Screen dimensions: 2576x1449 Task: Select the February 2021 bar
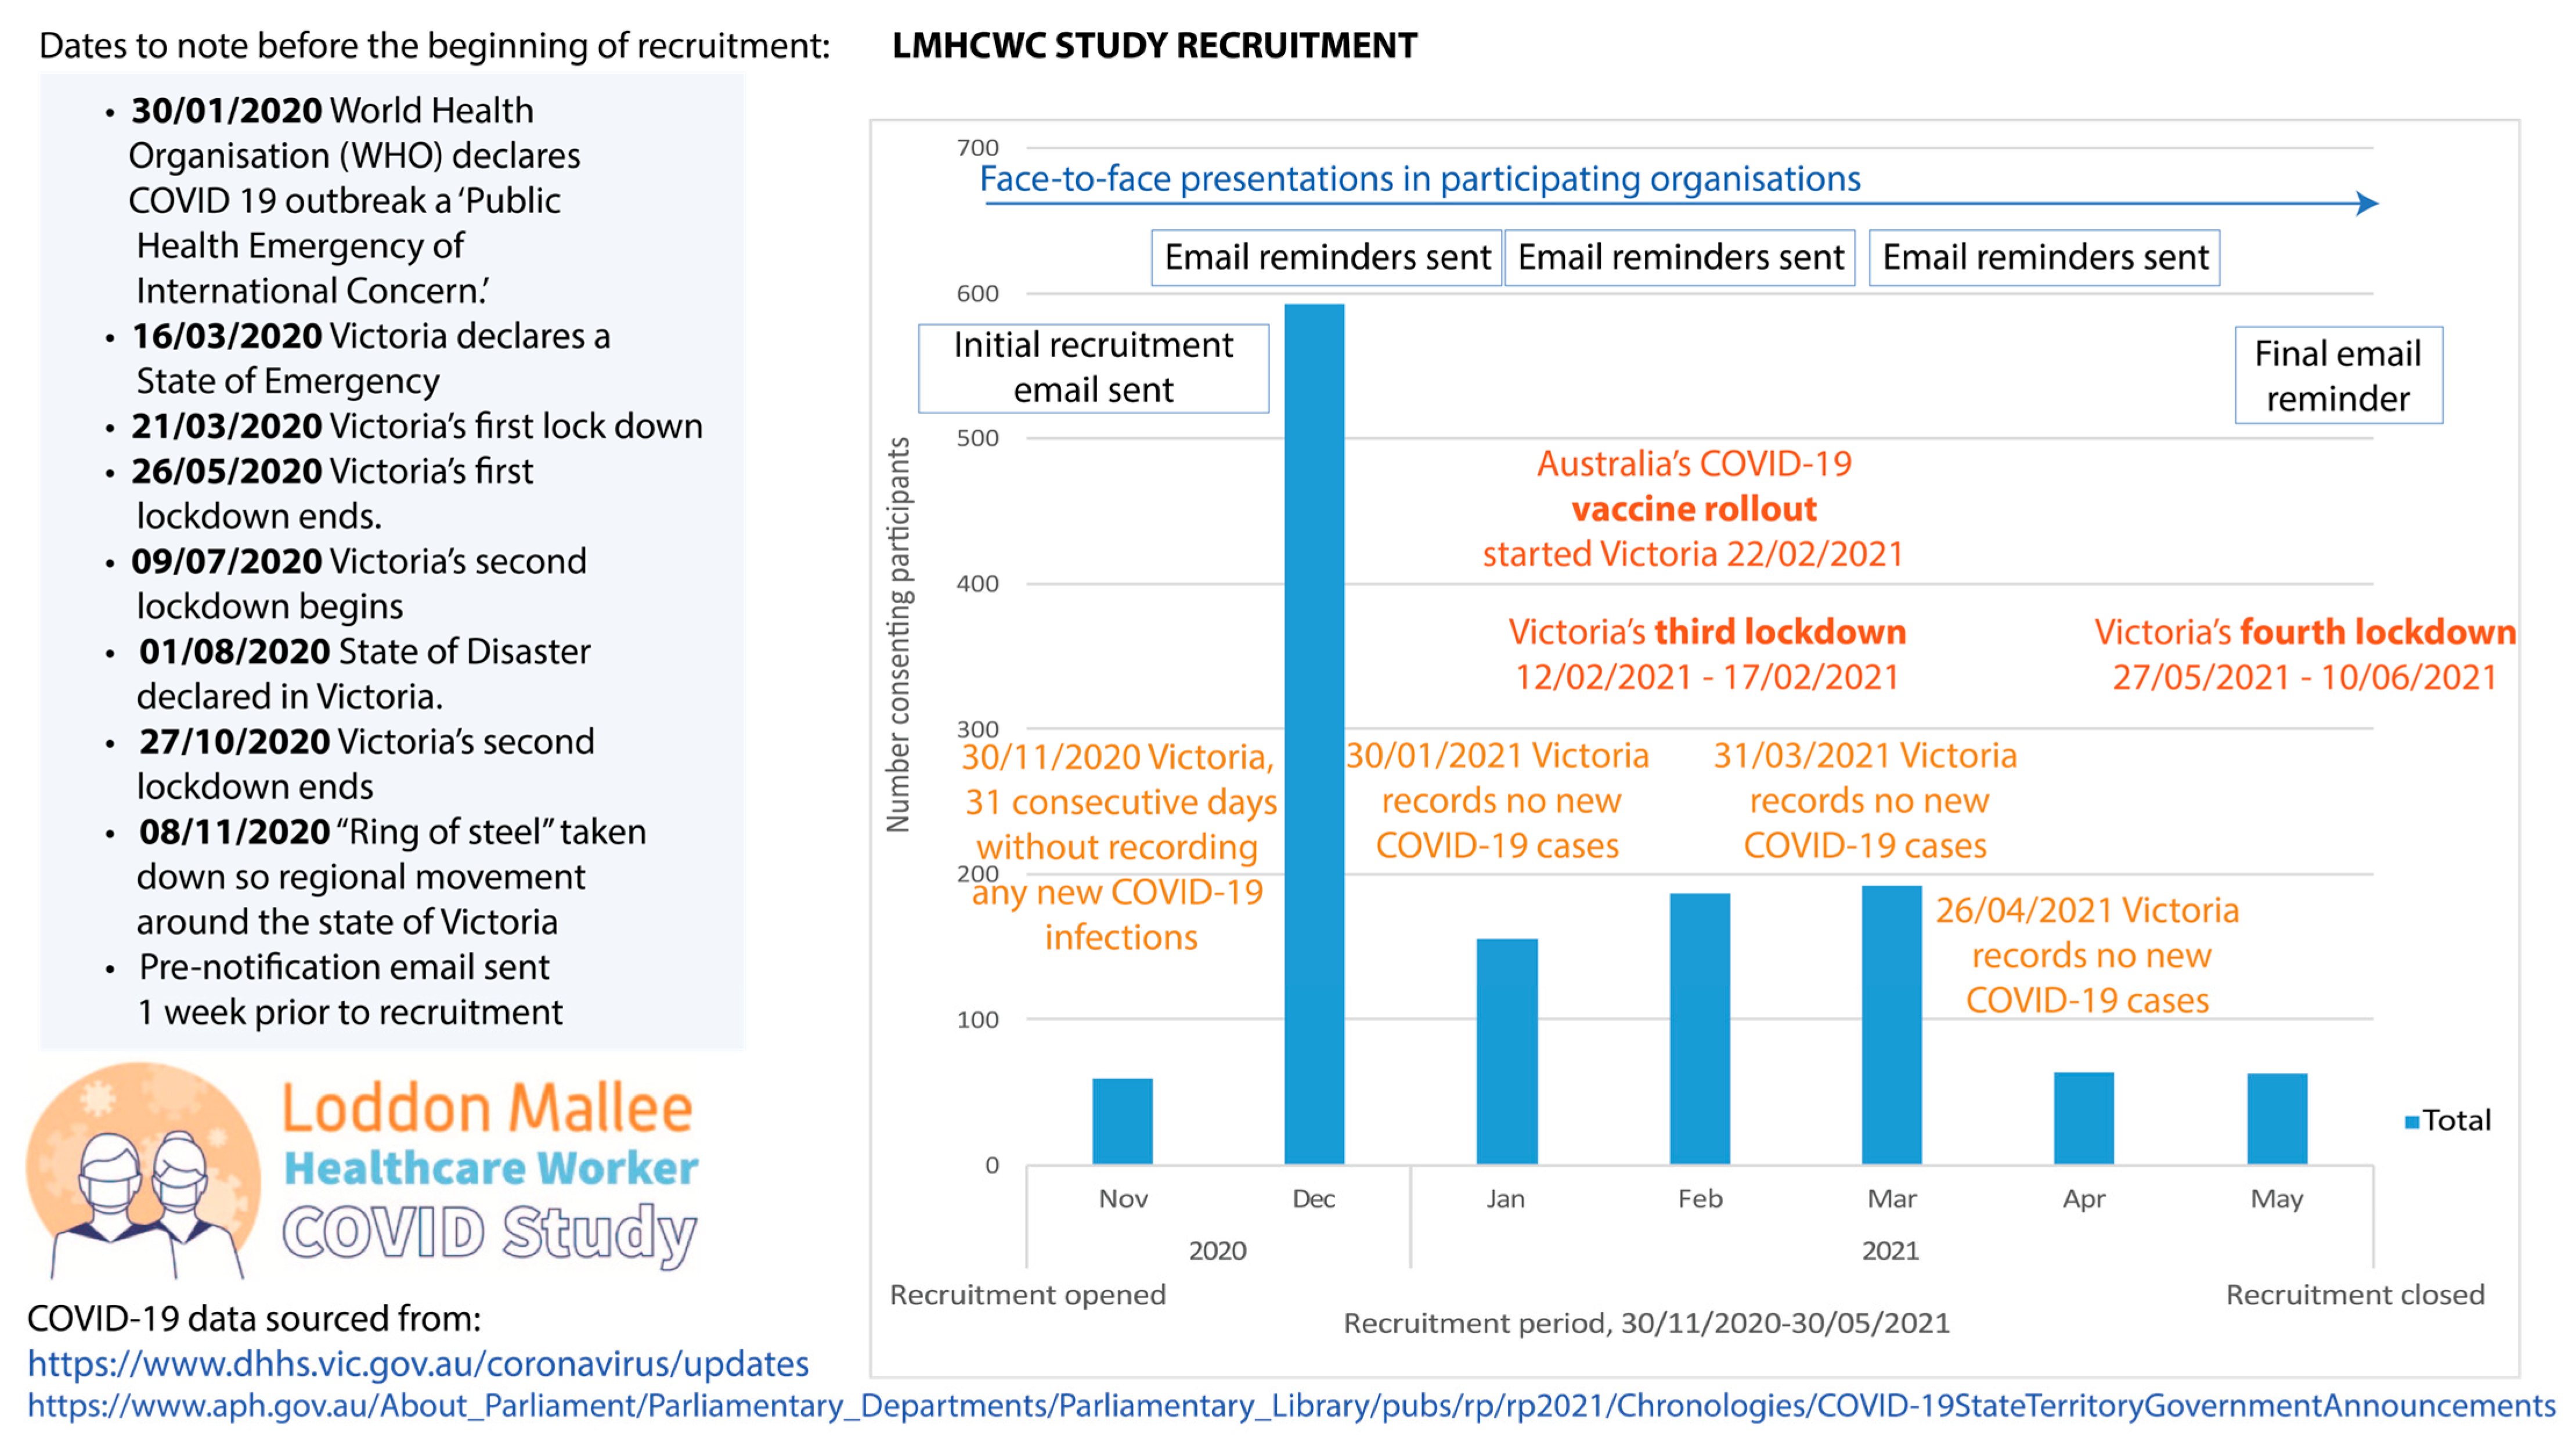coord(1699,1028)
